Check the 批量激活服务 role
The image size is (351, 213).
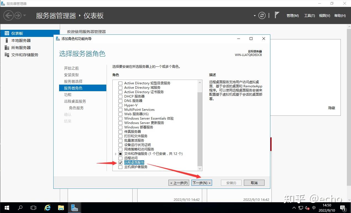pos(120,141)
